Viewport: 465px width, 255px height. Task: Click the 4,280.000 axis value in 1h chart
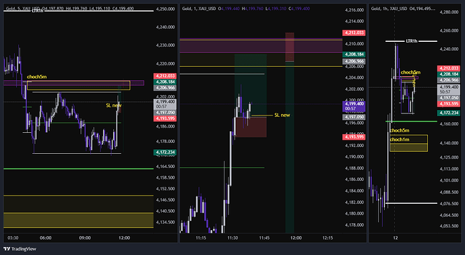point(449,12)
